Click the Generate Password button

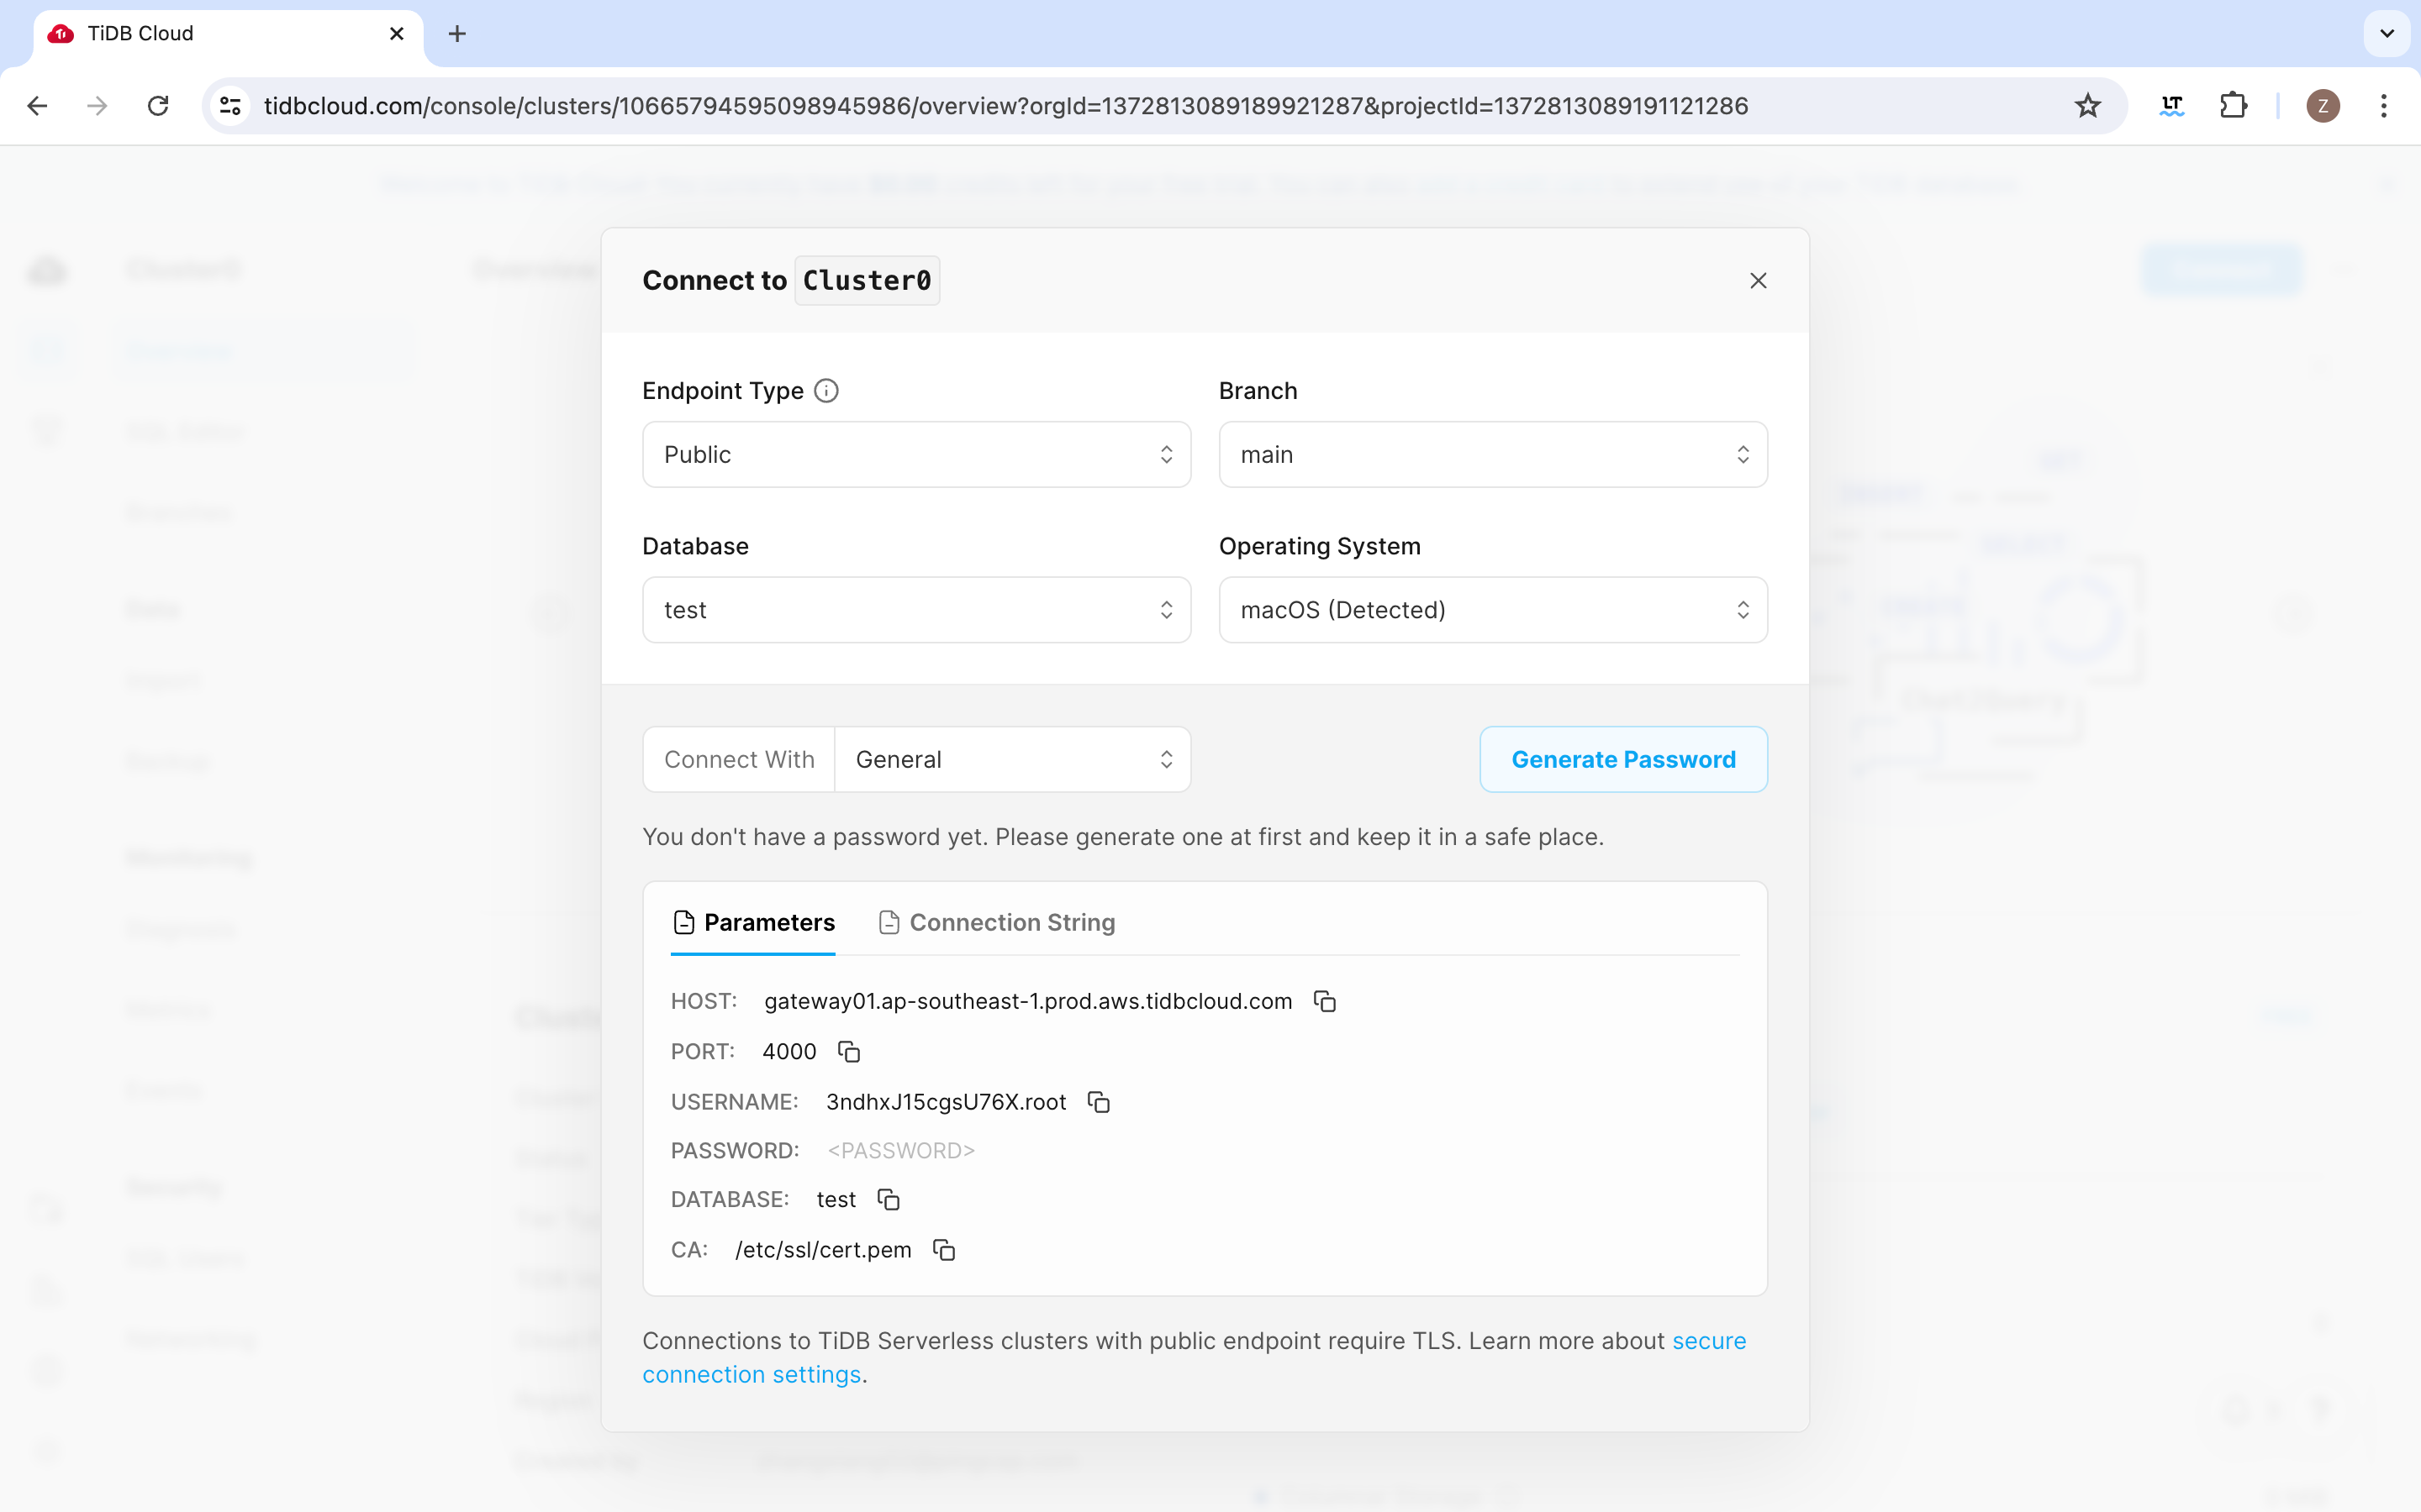tap(1622, 760)
